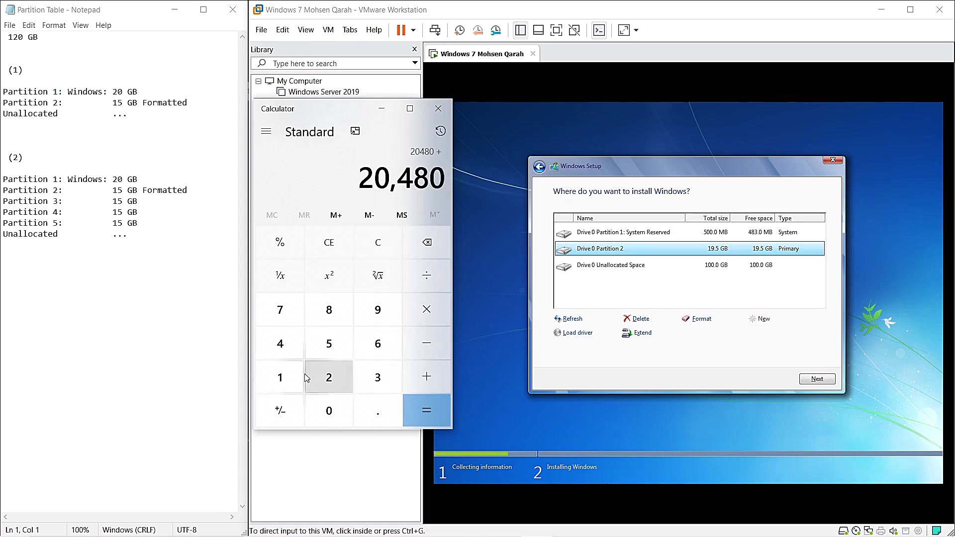Open the snapshot manager wrench icon
The width and height of the screenshot is (955, 537).
coord(496,30)
